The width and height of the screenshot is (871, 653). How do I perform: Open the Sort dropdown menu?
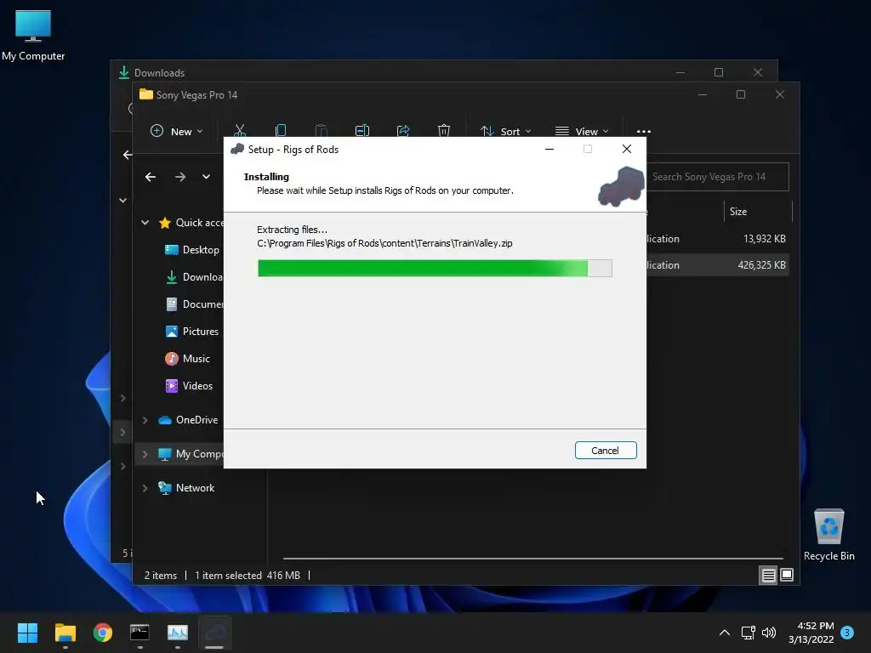click(505, 132)
